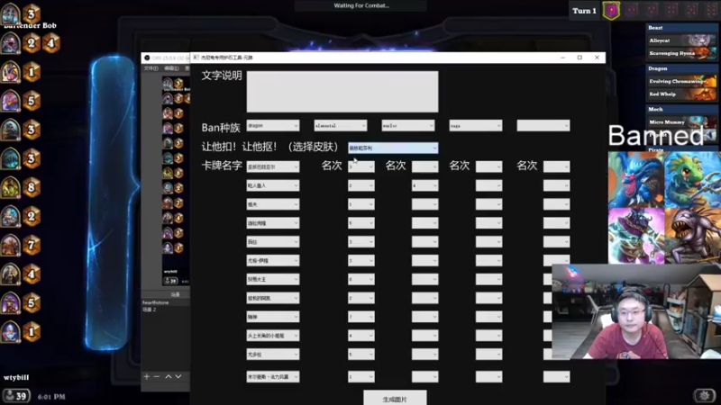Click the Mech tribe header
The width and height of the screenshot is (721, 405).
(x=681, y=109)
